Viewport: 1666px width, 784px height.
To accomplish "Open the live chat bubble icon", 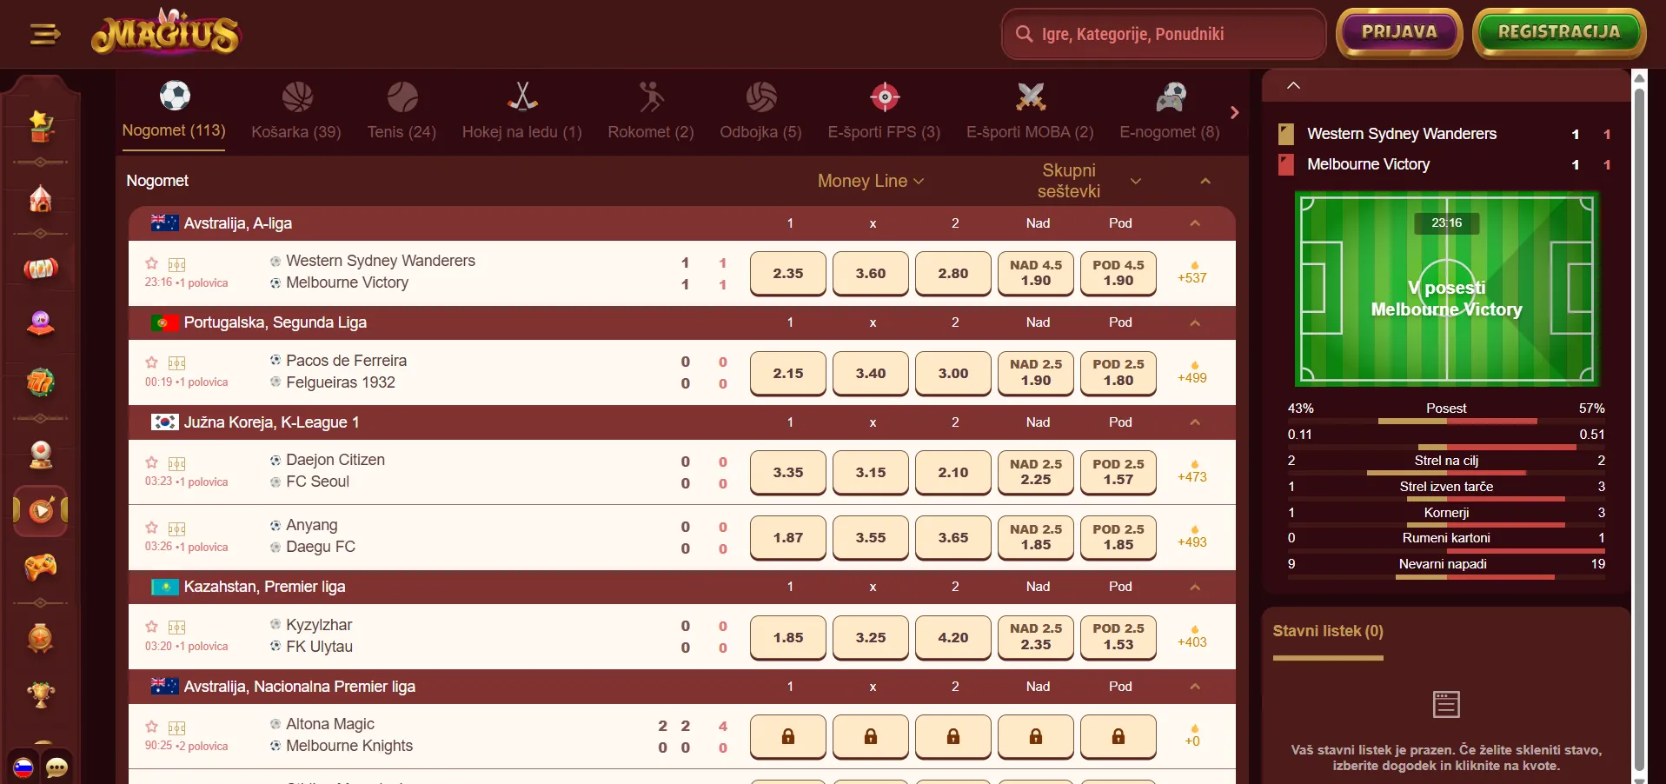I will point(57,767).
